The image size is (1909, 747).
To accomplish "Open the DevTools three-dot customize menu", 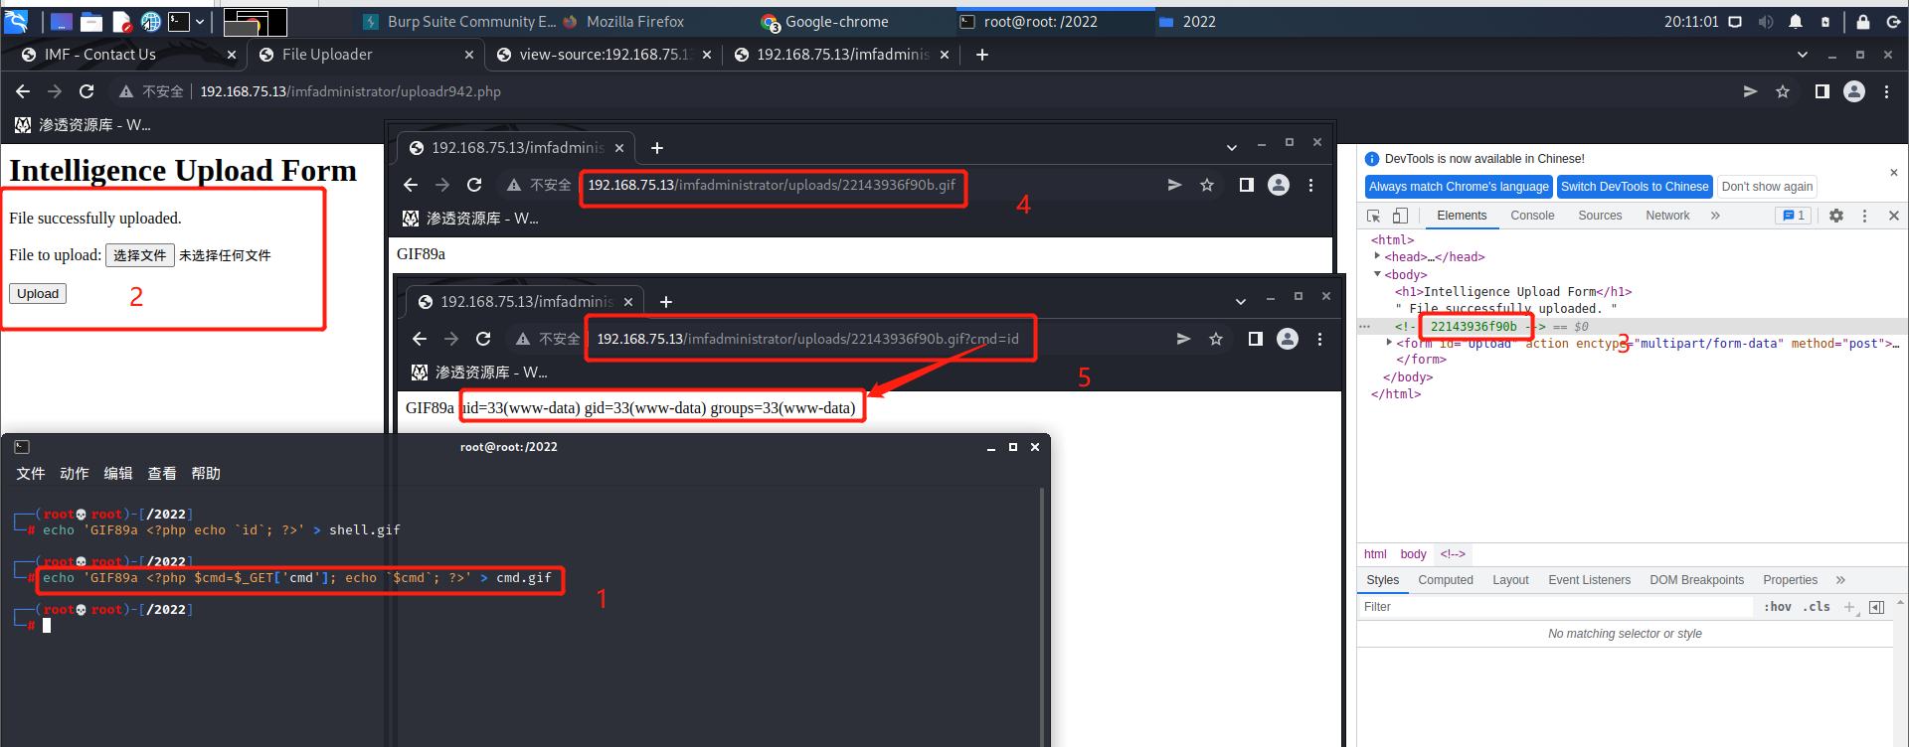I will 1864,216.
